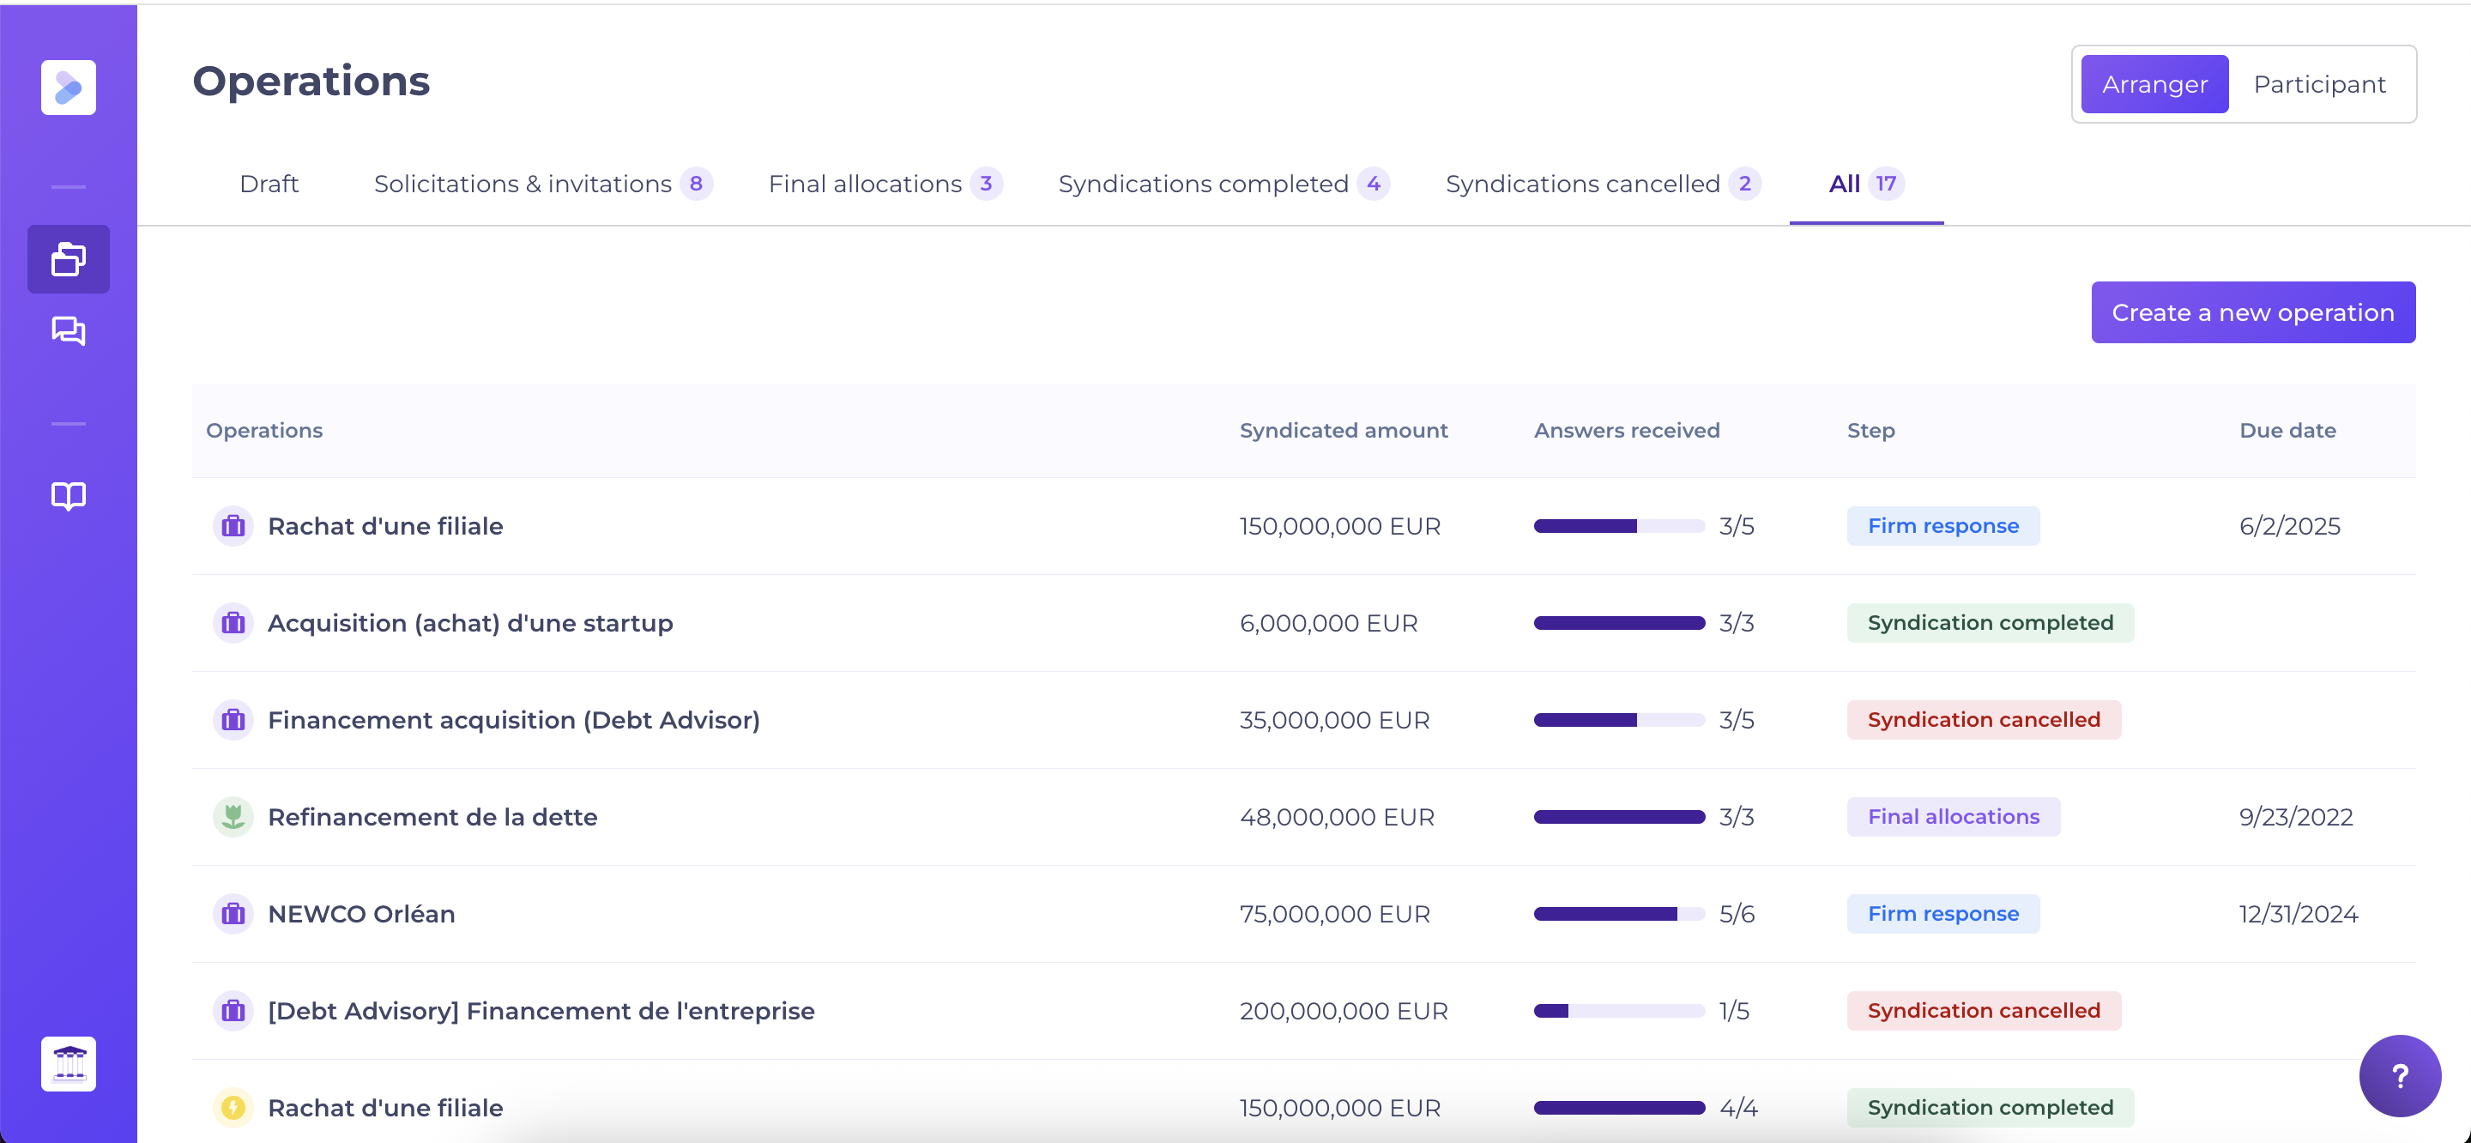Click the 5/6 answers progress bar for NEWCO Orléan
The height and width of the screenshot is (1143, 2471).
click(1618, 914)
